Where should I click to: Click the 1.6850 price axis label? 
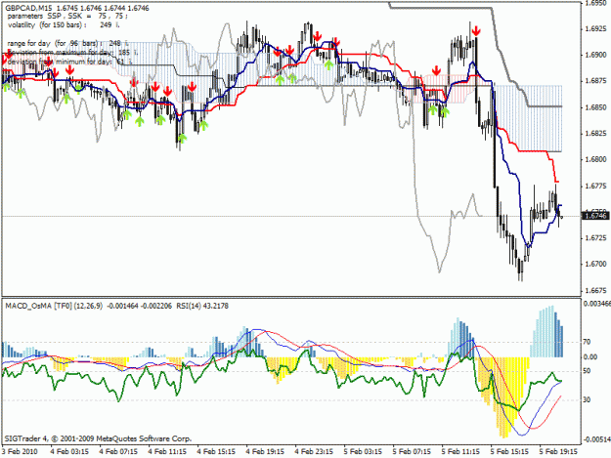pyautogui.click(x=595, y=107)
